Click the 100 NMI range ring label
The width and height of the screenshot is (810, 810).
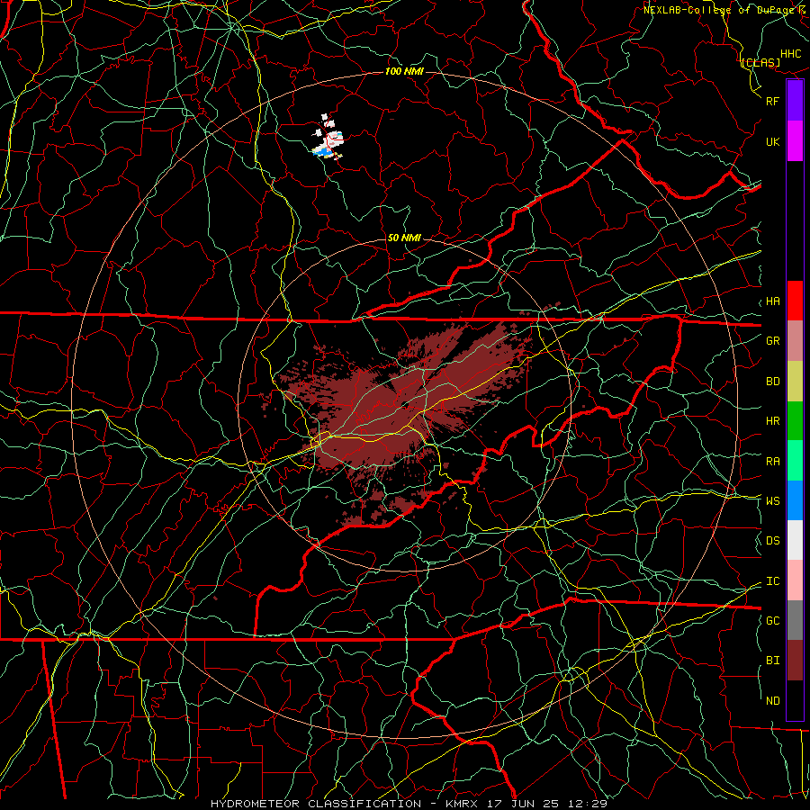[404, 71]
